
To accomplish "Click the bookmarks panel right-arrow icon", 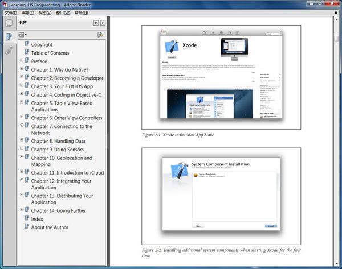I will [103, 23].
